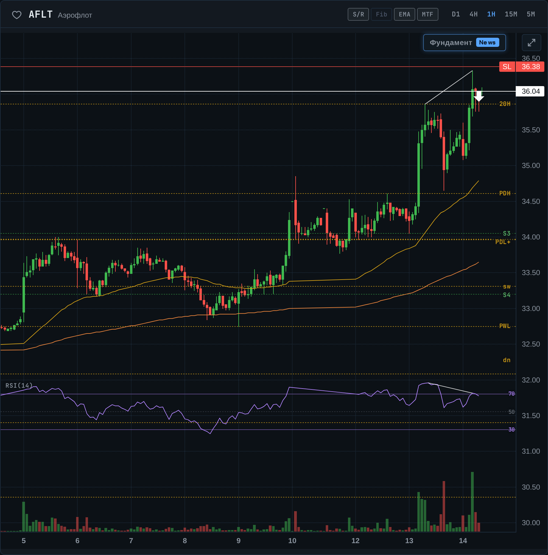
Task: Click the RSI 30 oversold level label
Action: (511, 430)
